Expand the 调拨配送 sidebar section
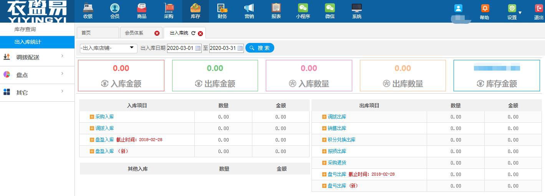The width and height of the screenshot is (545, 196). click(37, 57)
